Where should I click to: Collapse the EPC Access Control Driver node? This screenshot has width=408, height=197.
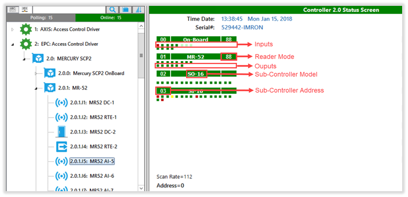click(x=12, y=44)
